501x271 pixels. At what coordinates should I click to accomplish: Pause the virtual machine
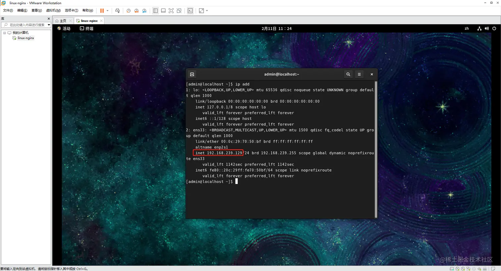102,11
